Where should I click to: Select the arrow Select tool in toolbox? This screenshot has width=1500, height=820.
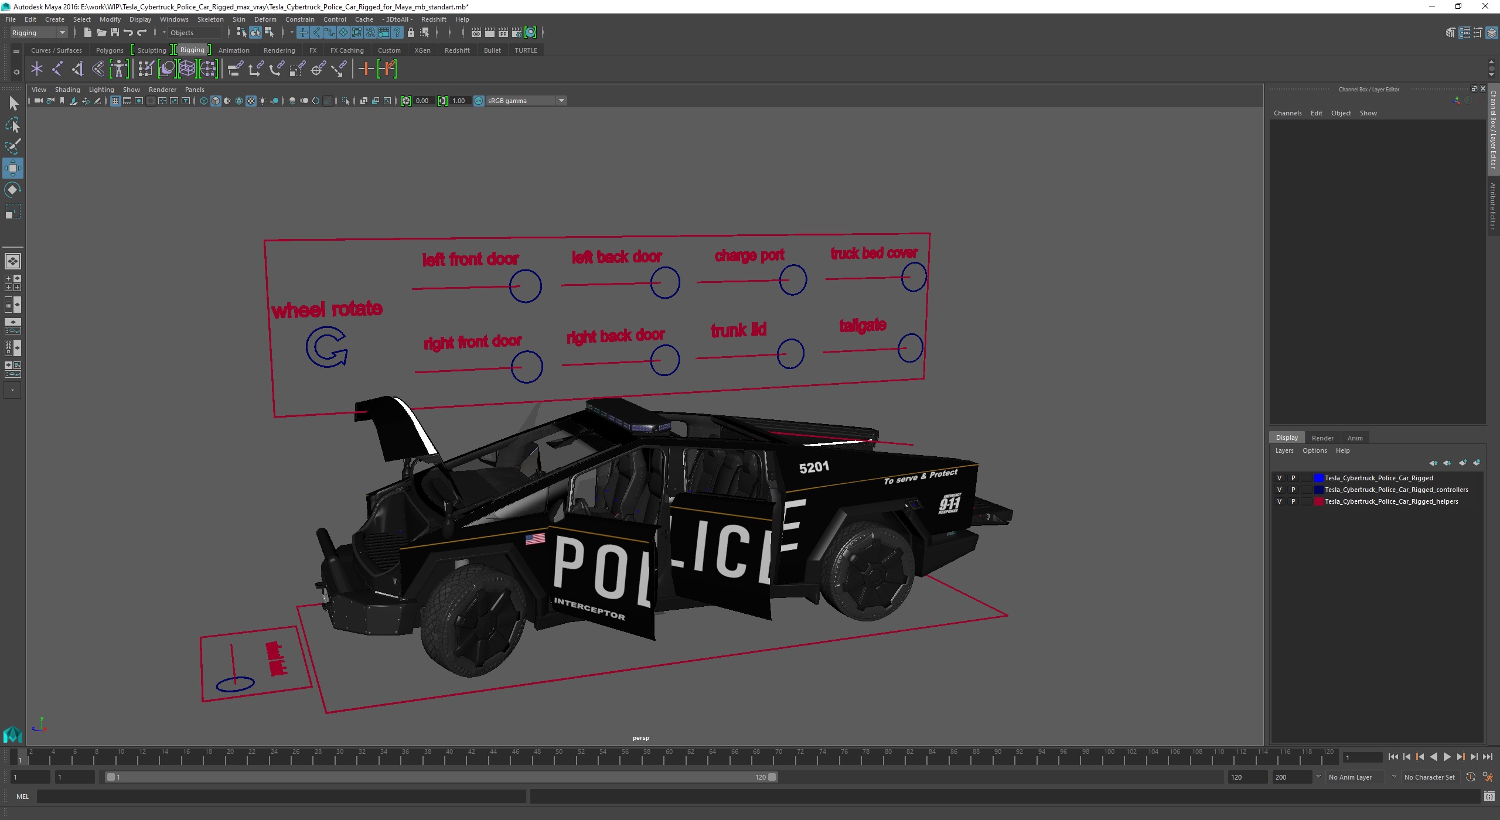click(13, 104)
